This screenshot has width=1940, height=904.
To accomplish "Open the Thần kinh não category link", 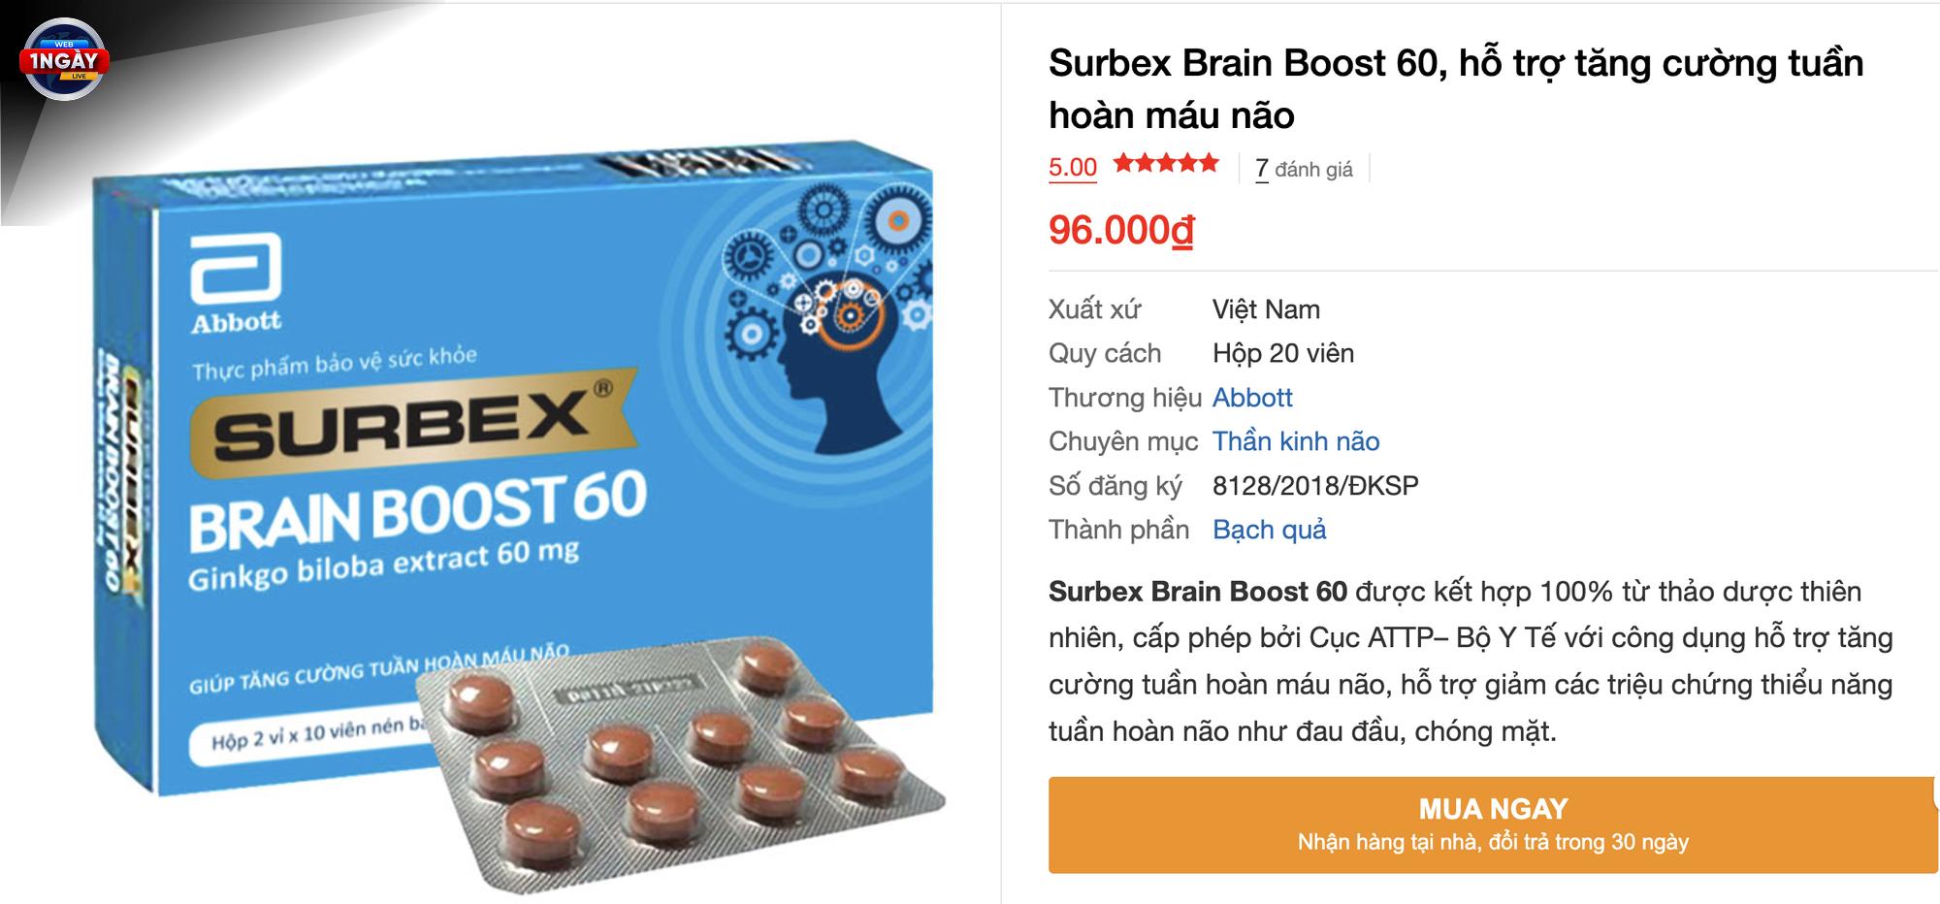I will 1296,441.
